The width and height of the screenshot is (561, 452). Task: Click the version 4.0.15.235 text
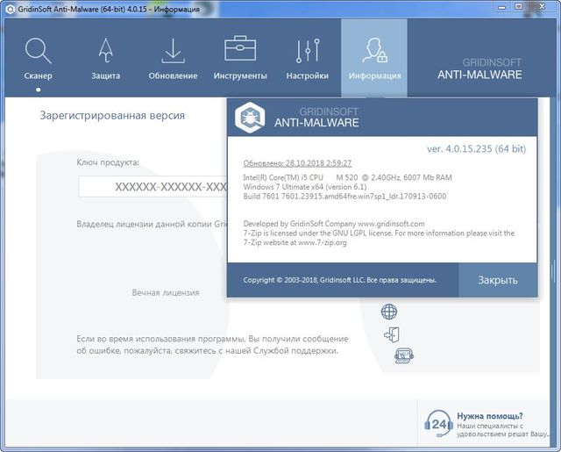point(475,148)
